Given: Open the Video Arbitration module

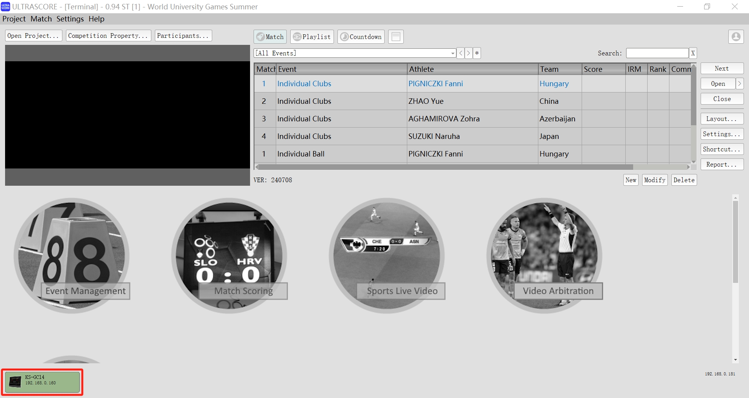Looking at the screenshot, I should coord(545,256).
